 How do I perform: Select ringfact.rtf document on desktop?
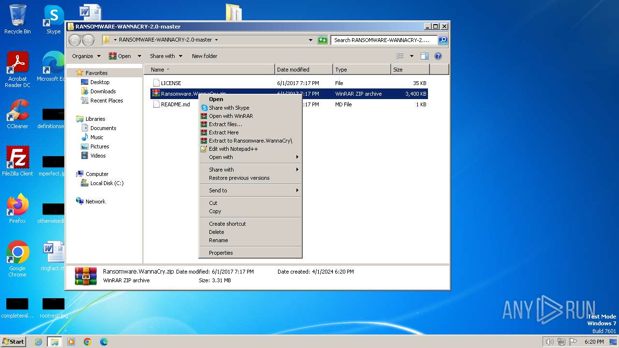click(53, 256)
